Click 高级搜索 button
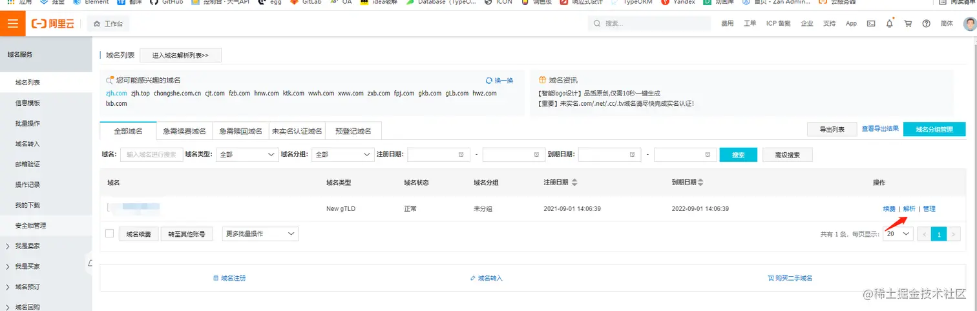977x311 pixels. [x=787, y=155]
